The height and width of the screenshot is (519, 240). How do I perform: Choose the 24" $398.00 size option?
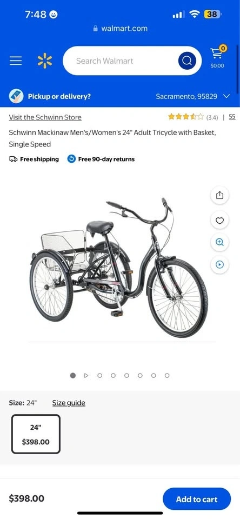pyautogui.click(x=36, y=434)
